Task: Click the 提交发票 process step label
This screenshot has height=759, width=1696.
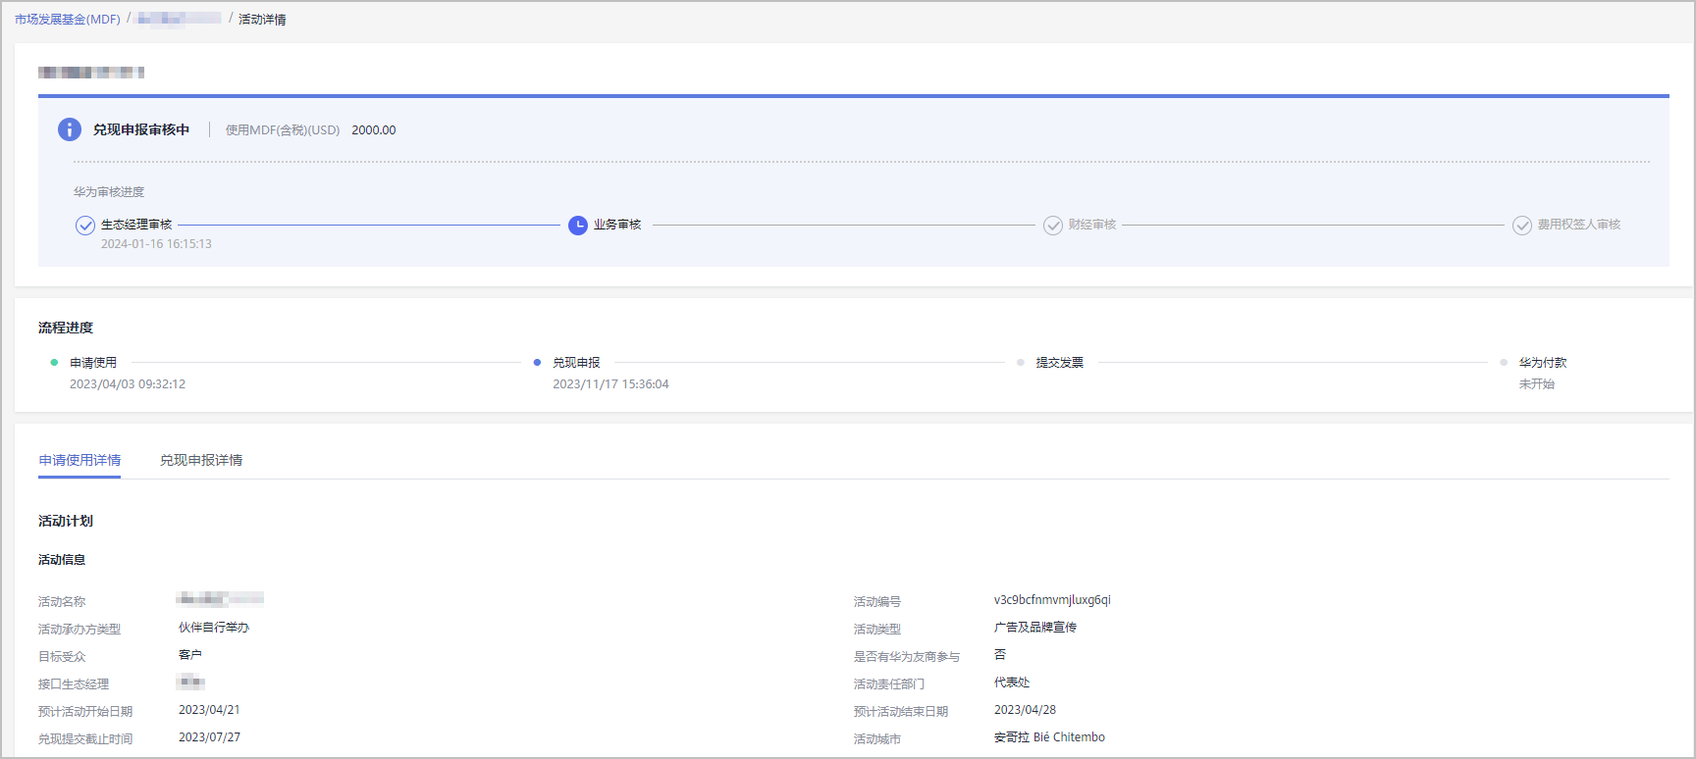Action: (1060, 363)
